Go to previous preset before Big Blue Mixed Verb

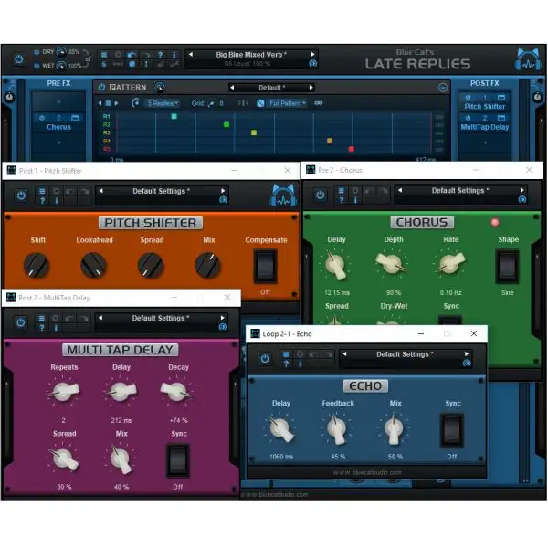(x=191, y=54)
